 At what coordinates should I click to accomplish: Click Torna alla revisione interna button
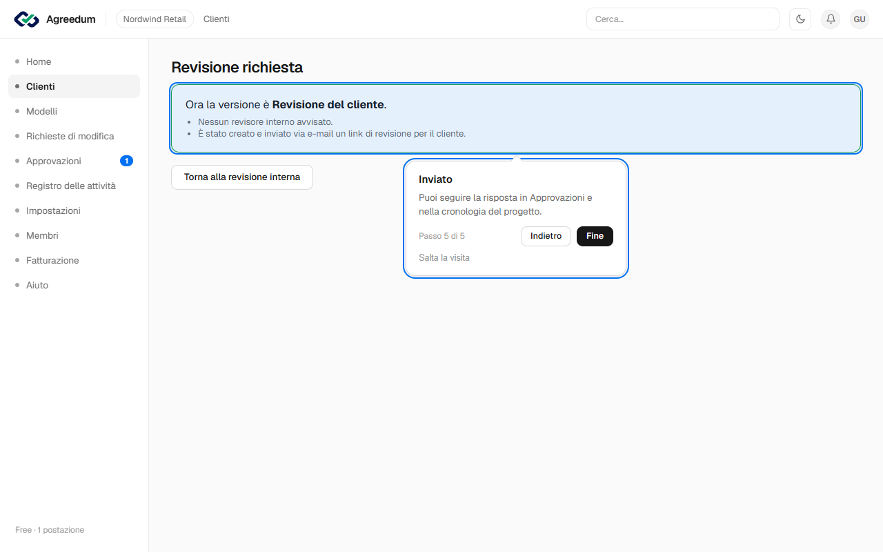pyautogui.click(x=242, y=177)
